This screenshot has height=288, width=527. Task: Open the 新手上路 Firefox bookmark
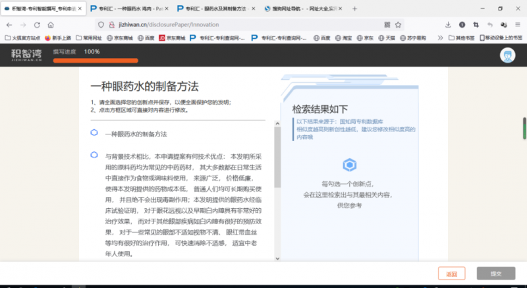57,38
